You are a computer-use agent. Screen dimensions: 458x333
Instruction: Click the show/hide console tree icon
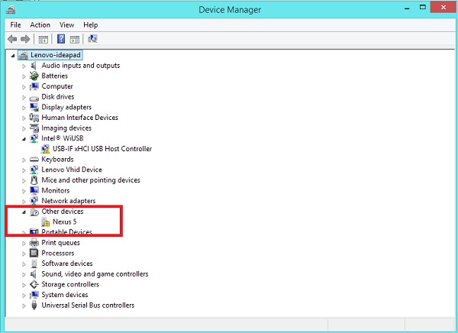click(x=44, y=39)
